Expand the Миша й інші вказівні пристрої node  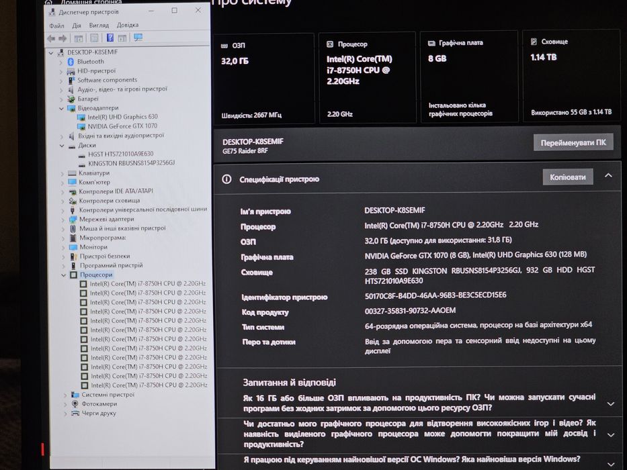tap(62, 229)
